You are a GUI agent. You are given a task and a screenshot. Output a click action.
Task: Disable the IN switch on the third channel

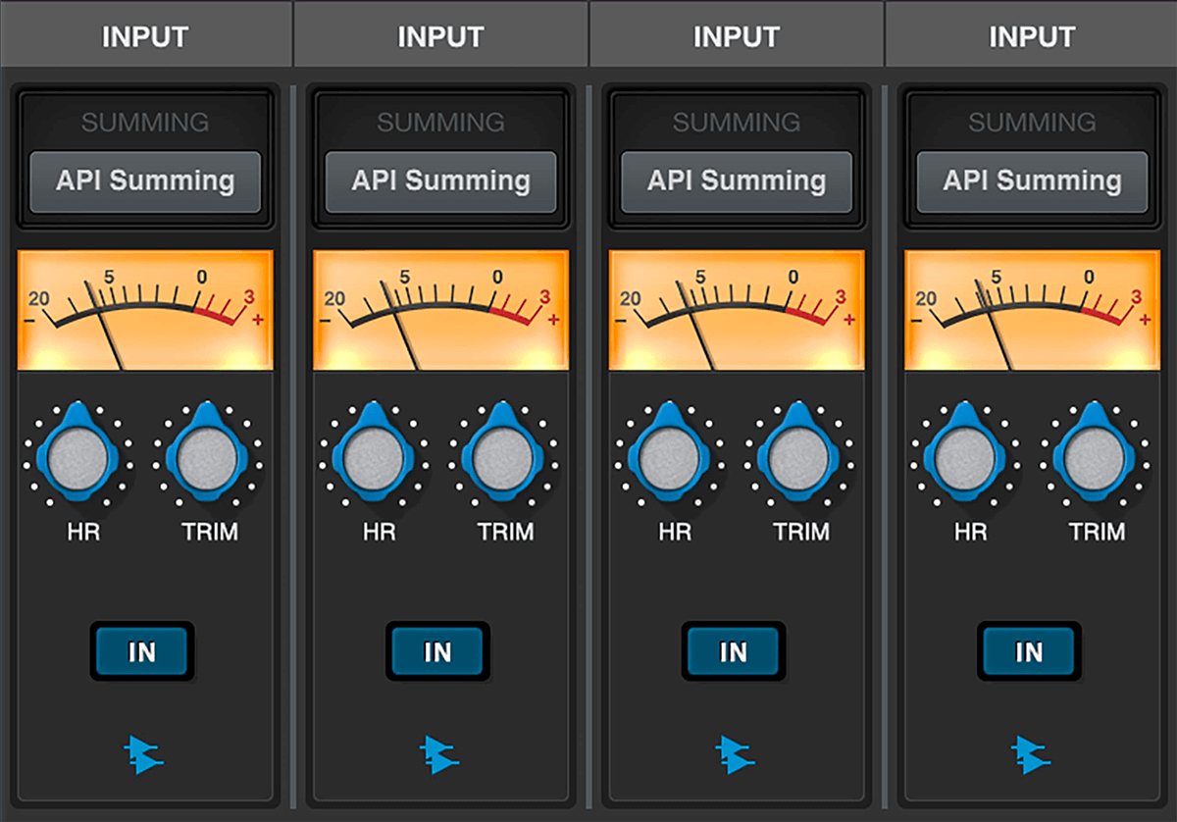pyautogui.click(x=734, y=651)
